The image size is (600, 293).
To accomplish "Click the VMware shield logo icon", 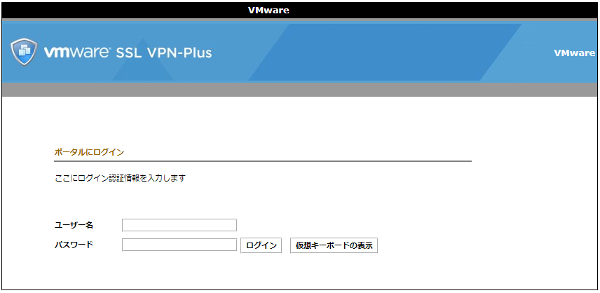I will 25,53.
